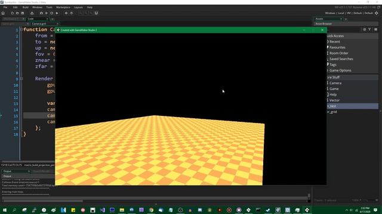Open Visual Studio from the taskbar
The width and height of the screenshot is (382, 214).
tap(102, 210)
